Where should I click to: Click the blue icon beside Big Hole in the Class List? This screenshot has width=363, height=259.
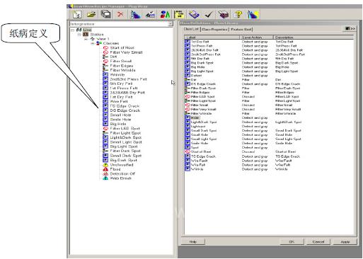tap(188, 67)
